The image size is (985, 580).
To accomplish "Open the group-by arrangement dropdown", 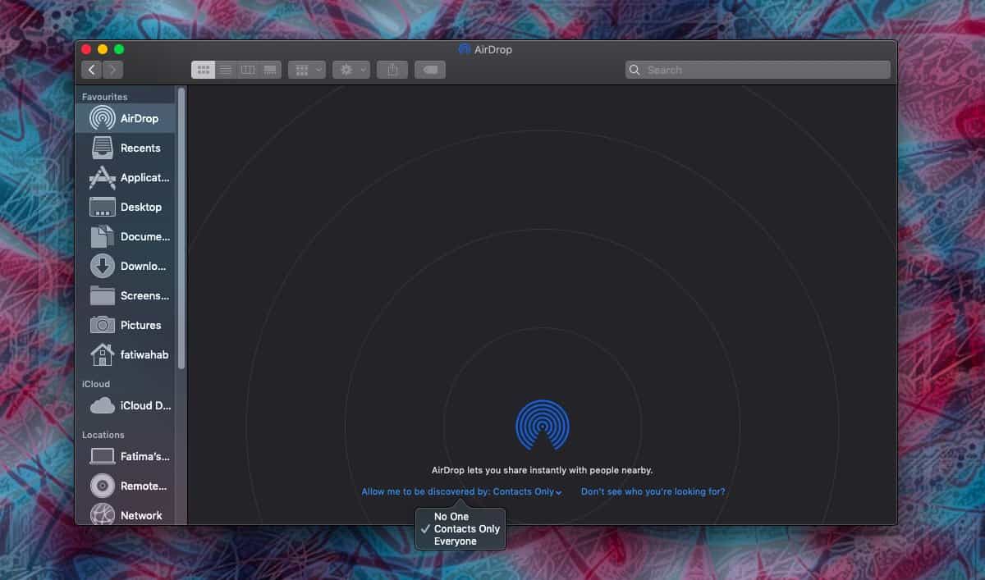I will point(307,70).
